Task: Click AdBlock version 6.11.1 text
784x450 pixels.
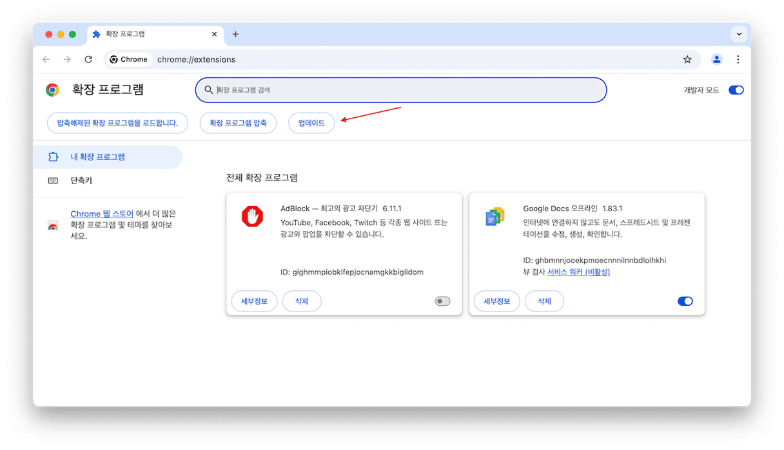Action: 392,209
